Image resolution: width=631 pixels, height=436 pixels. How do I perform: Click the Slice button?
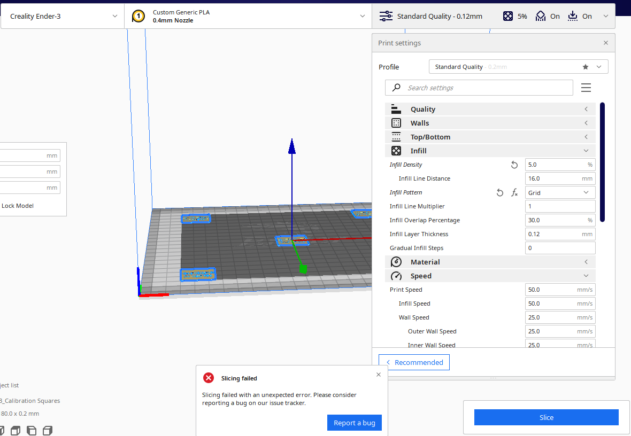pyautogui.click(x=546, y=417)
